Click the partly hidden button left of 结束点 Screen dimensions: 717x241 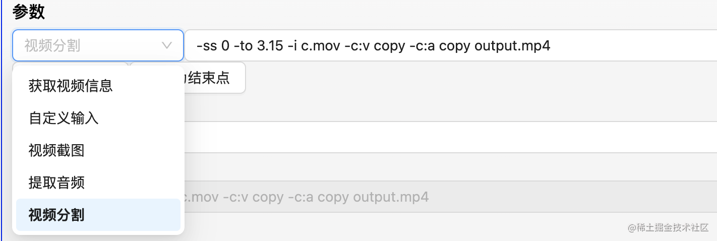point(71,64)
